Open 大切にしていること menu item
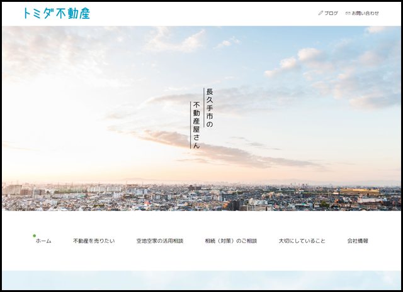This screenshot has height=292, width=403. (302, 241)
